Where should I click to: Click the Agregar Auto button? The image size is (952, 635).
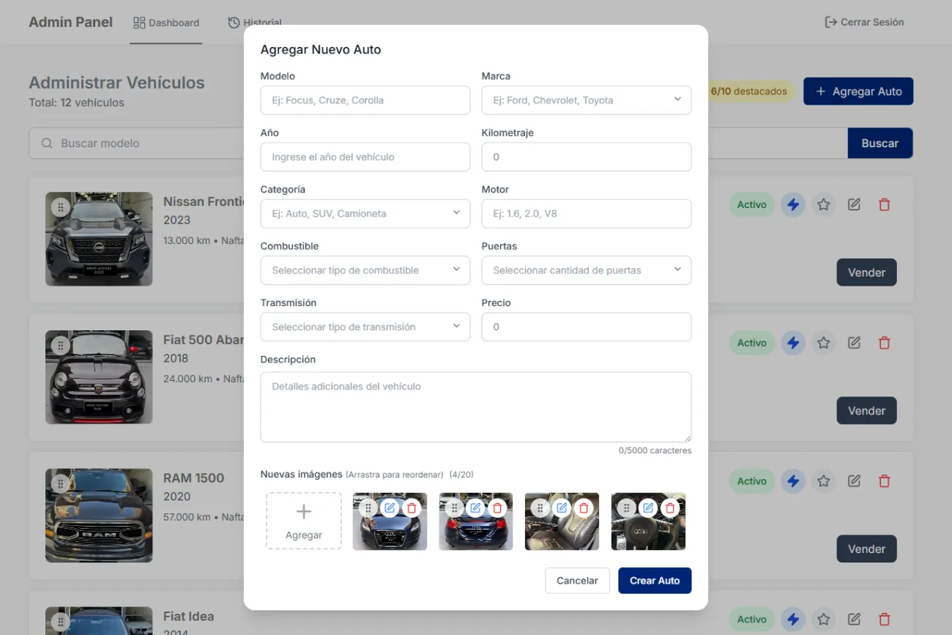click(x=858, y=92)
